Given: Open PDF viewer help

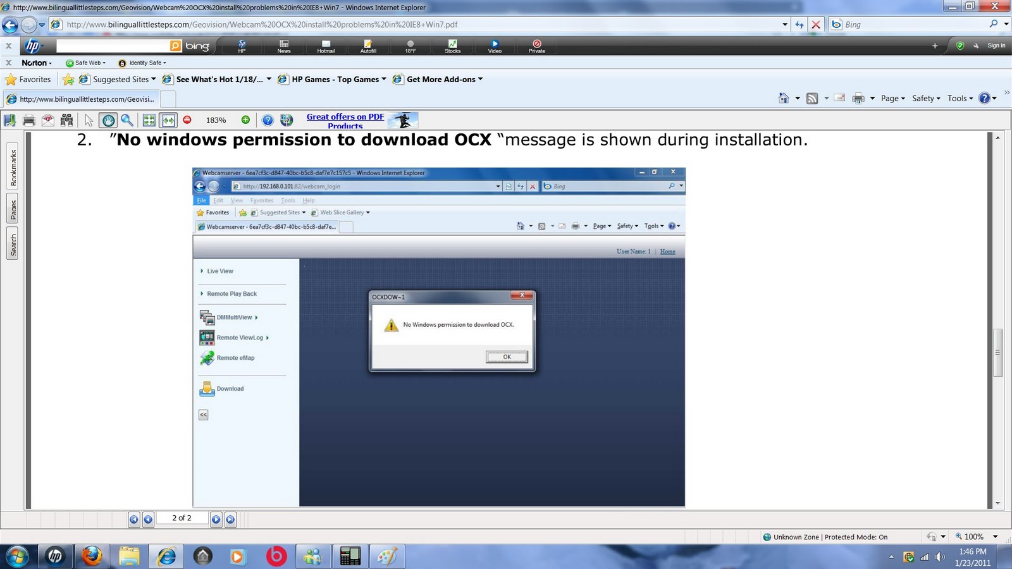Looking at the screenshot, I should pyautogui.click(x=268, y=120).
